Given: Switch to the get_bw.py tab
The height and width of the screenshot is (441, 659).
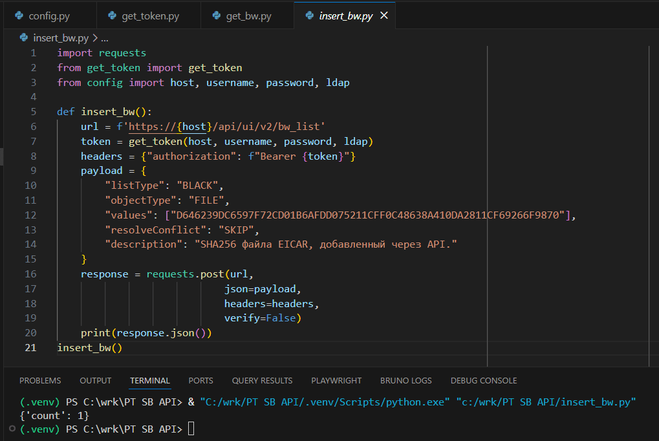Looking at the screenshot, I should [247, 16].
